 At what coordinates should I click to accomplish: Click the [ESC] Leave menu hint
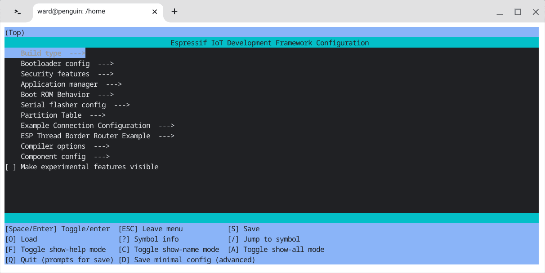[x=151, y=229]
